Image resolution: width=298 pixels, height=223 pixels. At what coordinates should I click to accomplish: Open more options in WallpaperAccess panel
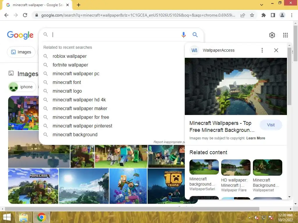coord(262,50)
